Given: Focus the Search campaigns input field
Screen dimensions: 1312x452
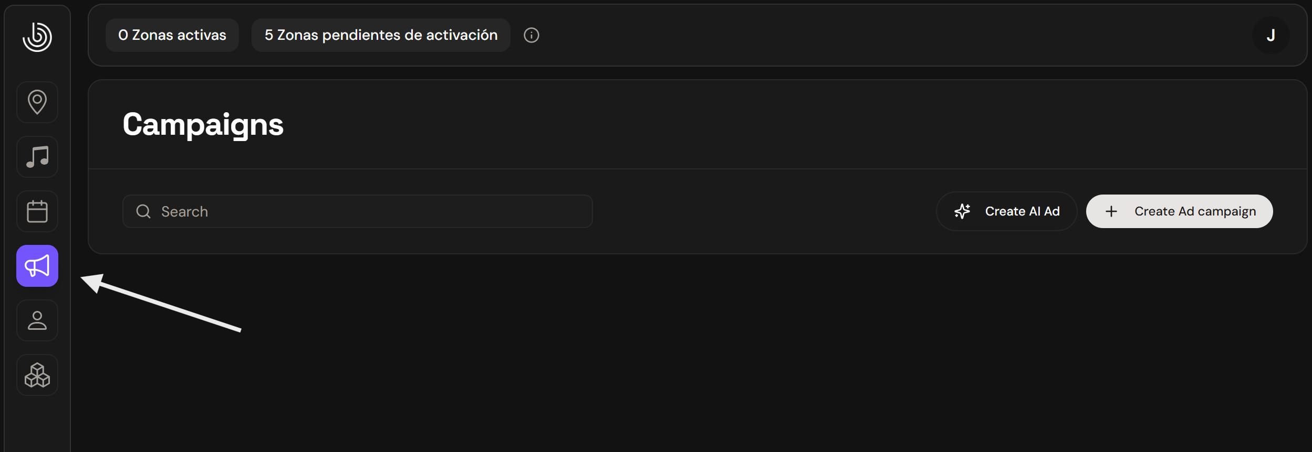Looking at the screenshot, I should click(368, 211).
